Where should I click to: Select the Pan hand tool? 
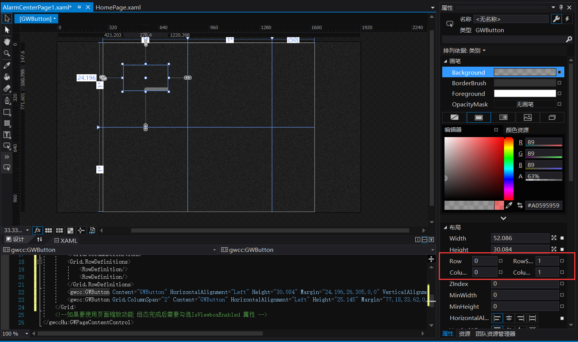(7, 42)
